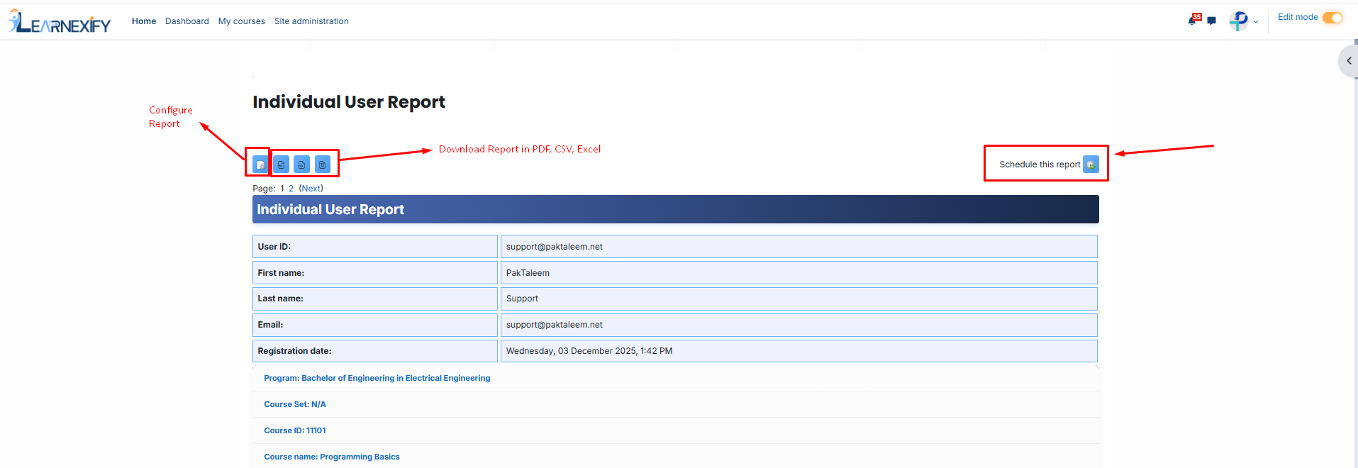Click the First name value 'PakTaleem'

pos(799,273)
